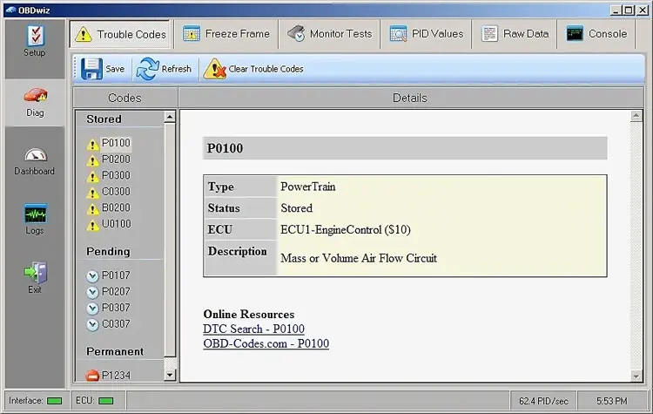Click Clear Trouble Codes button
Viewport: 653px width, 414px height.
pyautogui.click(x=253, y=69)
